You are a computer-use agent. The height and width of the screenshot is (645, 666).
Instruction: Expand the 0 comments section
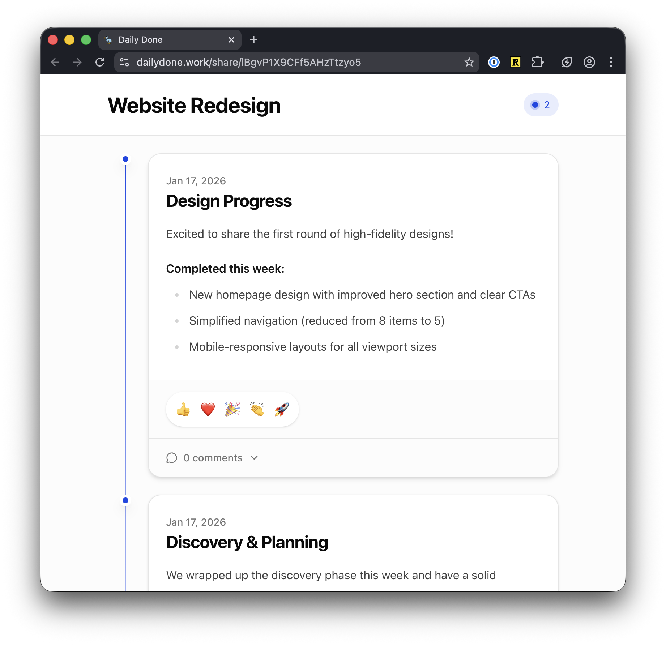tap(213, 458)
